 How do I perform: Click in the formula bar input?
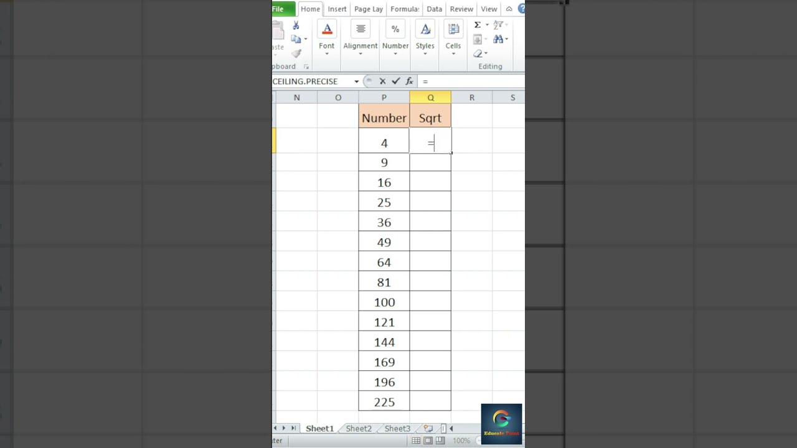[471, 82]
